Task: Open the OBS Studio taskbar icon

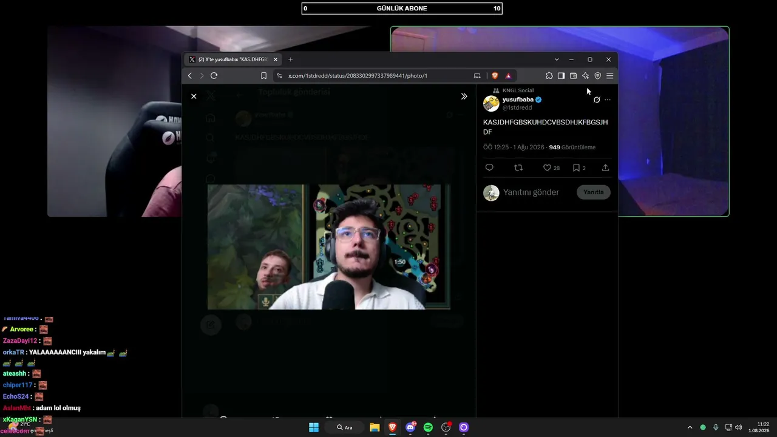Action: click(x=446, y=427)
